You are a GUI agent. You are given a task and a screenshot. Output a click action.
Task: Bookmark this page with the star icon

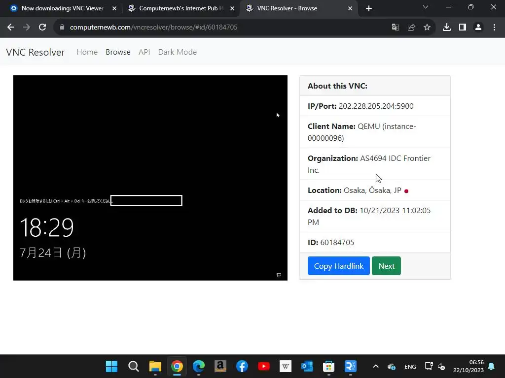point(427,28)
